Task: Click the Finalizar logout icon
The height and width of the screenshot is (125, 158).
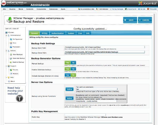Action: (148, 9)
